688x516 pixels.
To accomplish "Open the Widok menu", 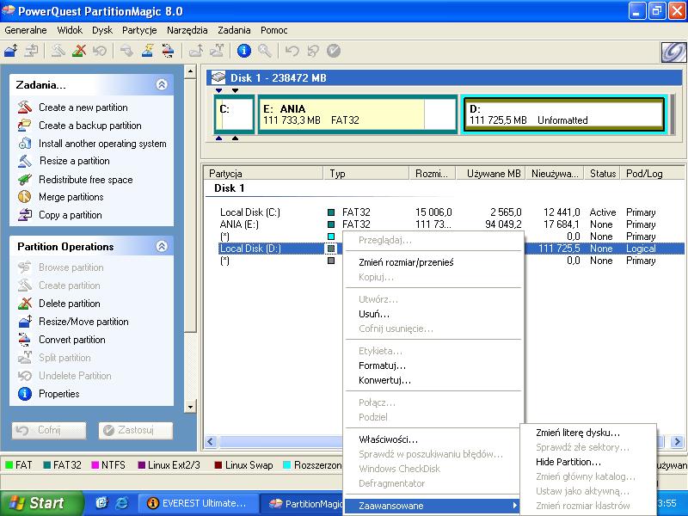I will point(70,30).
